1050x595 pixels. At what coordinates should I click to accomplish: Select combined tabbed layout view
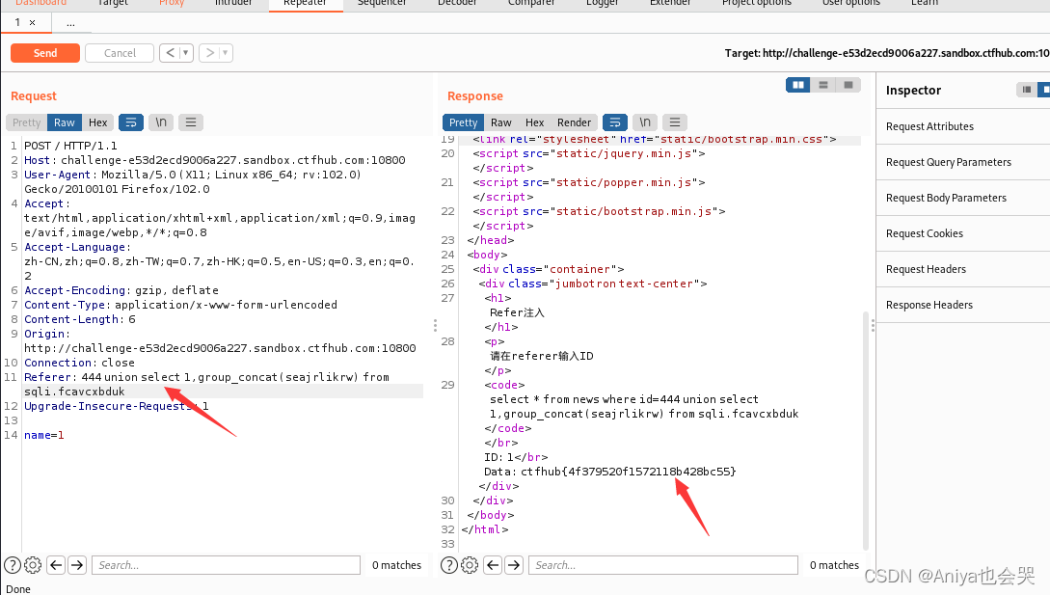click(x=848, y=85)
